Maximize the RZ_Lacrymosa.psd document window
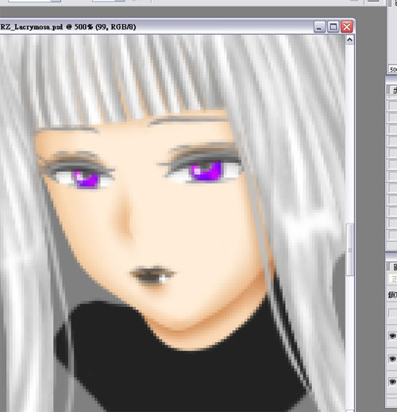This screenshot has width=397, height=412. (x=333, y=27)
